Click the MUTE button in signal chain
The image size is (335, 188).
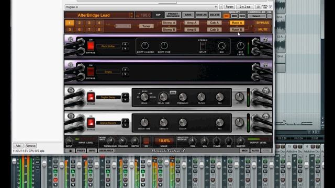(x=263, y=30)
